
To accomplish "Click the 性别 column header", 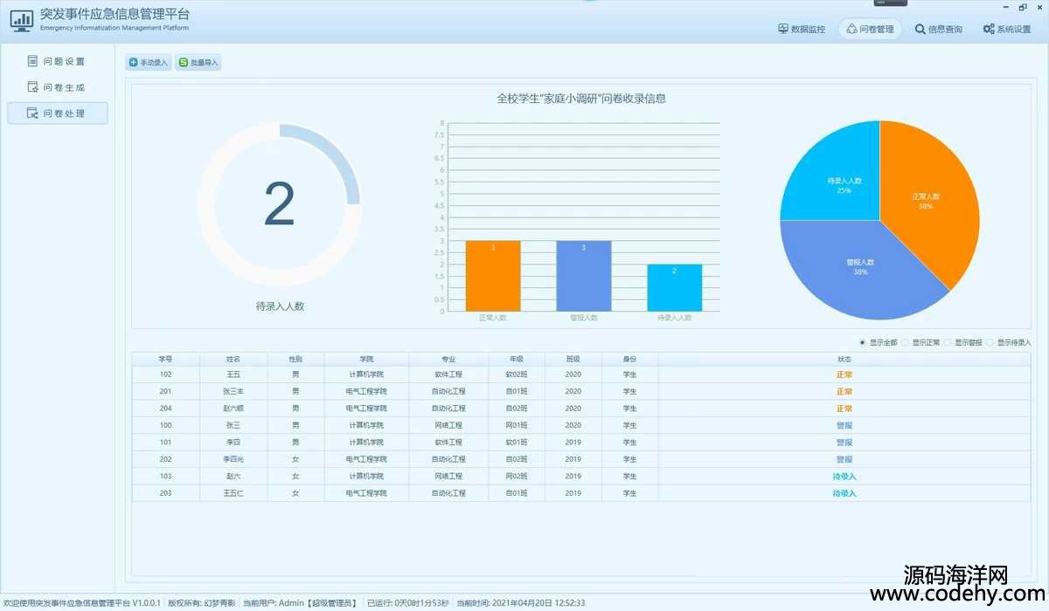I will click(x=295, y=359).
